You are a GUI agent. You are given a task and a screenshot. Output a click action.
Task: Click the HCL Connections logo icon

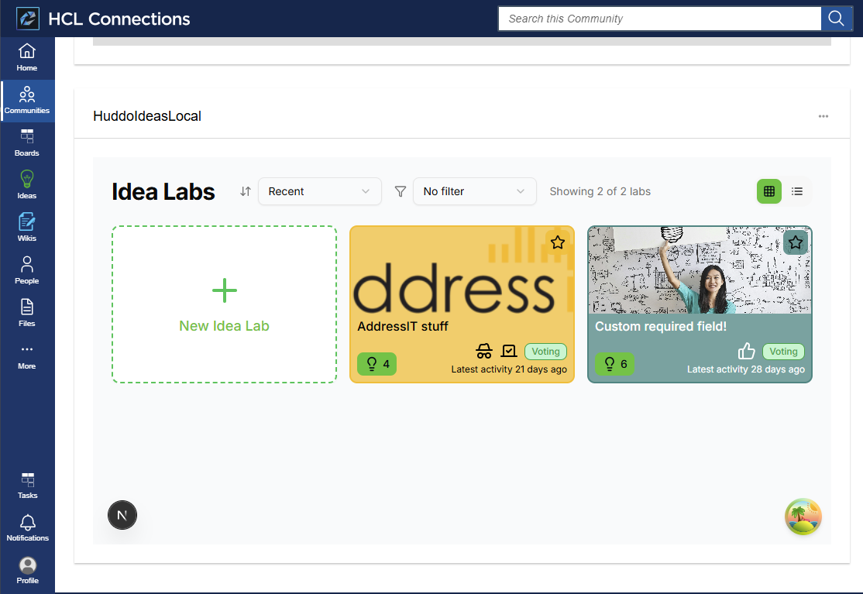[28, 19]
